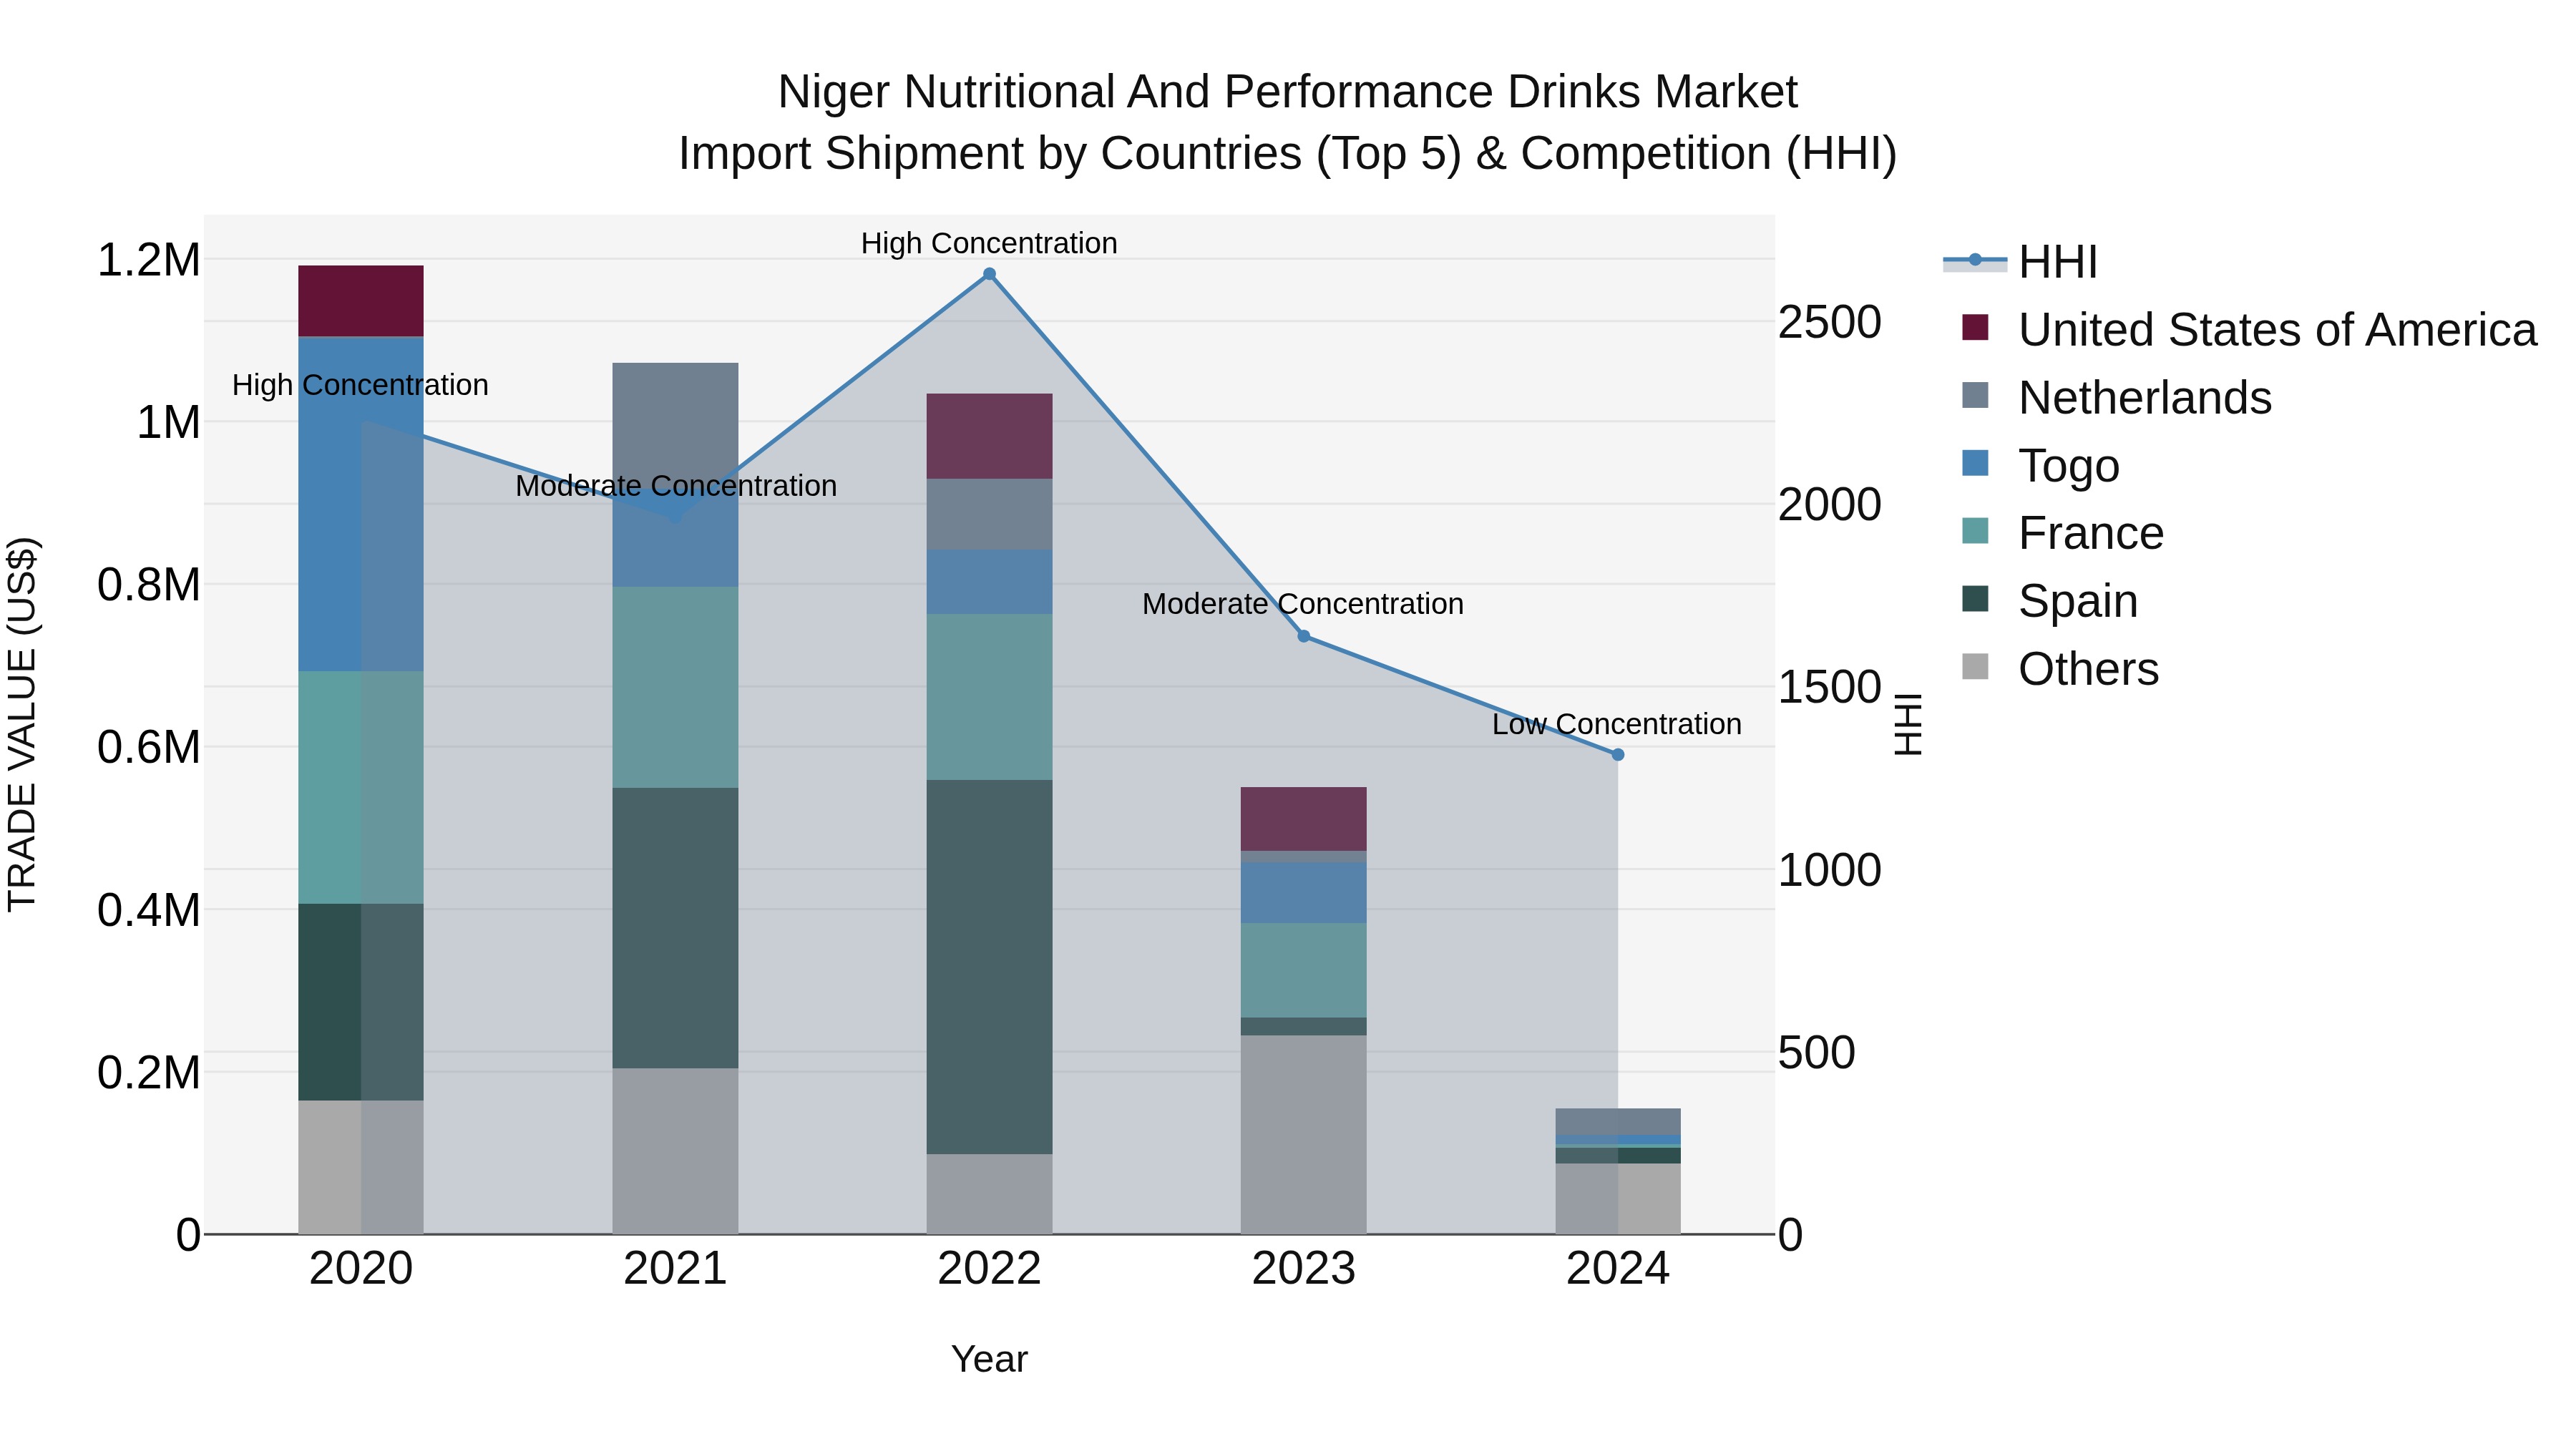The height and width of the screenshot is (1449, 2576).
Task: Click the Others segment of 2023 bar
Action: coord(1304,1135)
